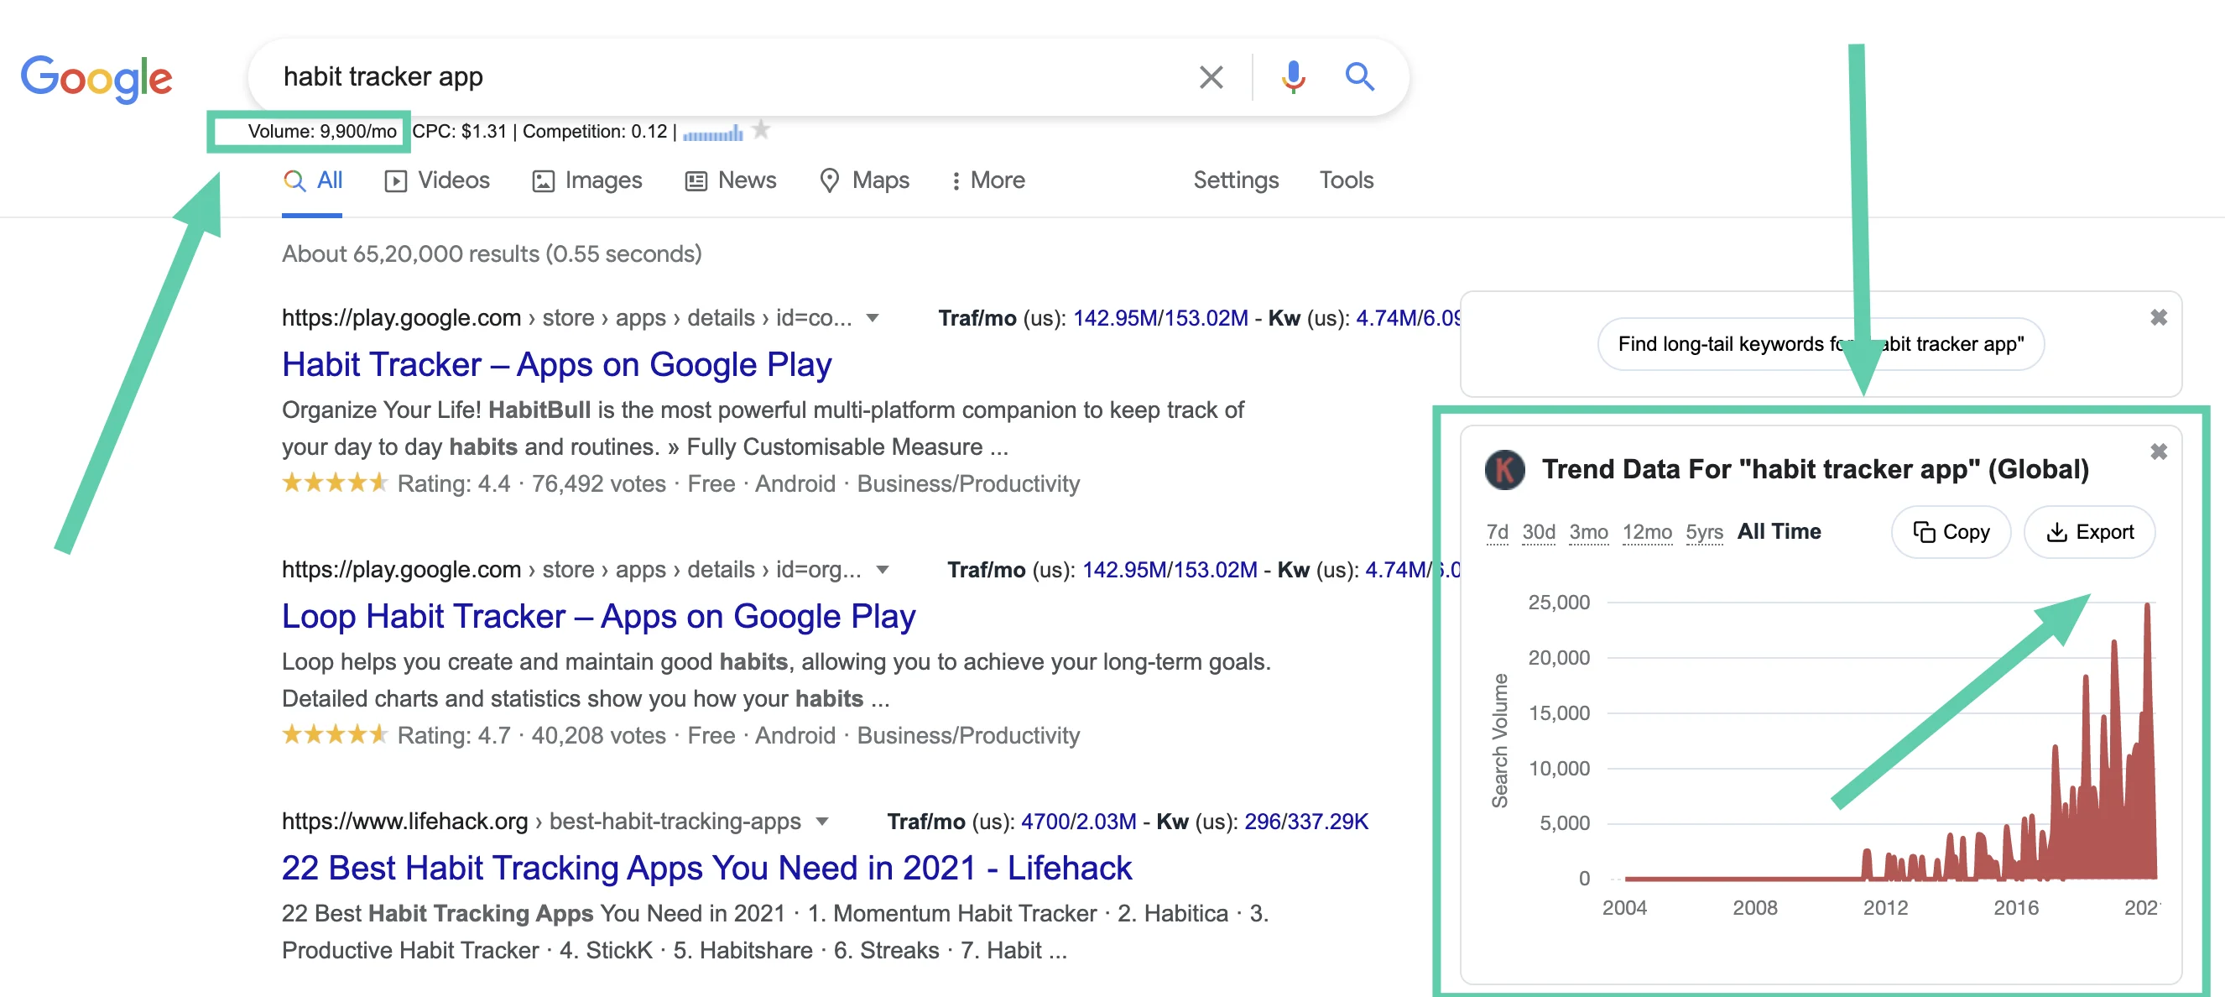Open Loop Habit Tracker Google Play link
This screenshot has width=2225, height=997.
click(x=597, y=616)
